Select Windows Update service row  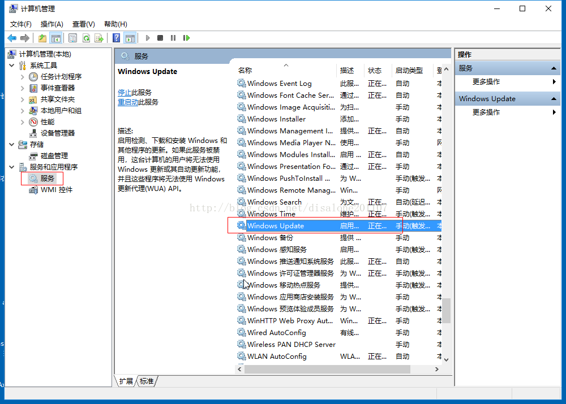point(339,226)
